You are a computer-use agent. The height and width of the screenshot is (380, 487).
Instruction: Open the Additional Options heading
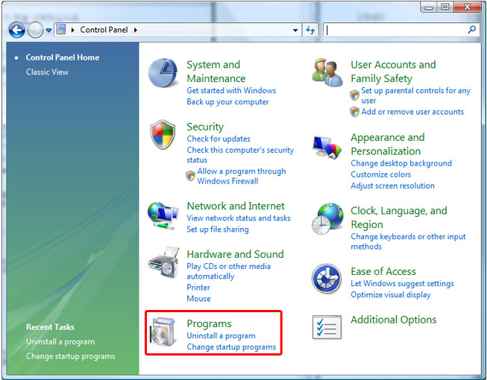pyautogui.click(x=394, y=320)
